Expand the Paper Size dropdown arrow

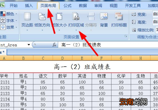(59, 30)
